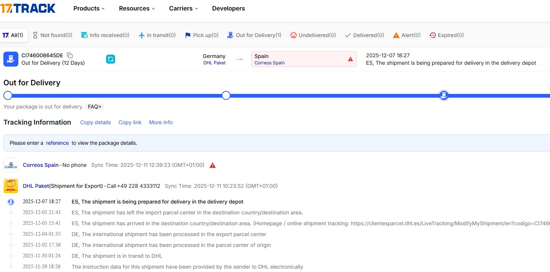This screenshot has height=272, width=550.
Task: Click the teal refresh tracking icon
Action: click(x=111, y=59)
